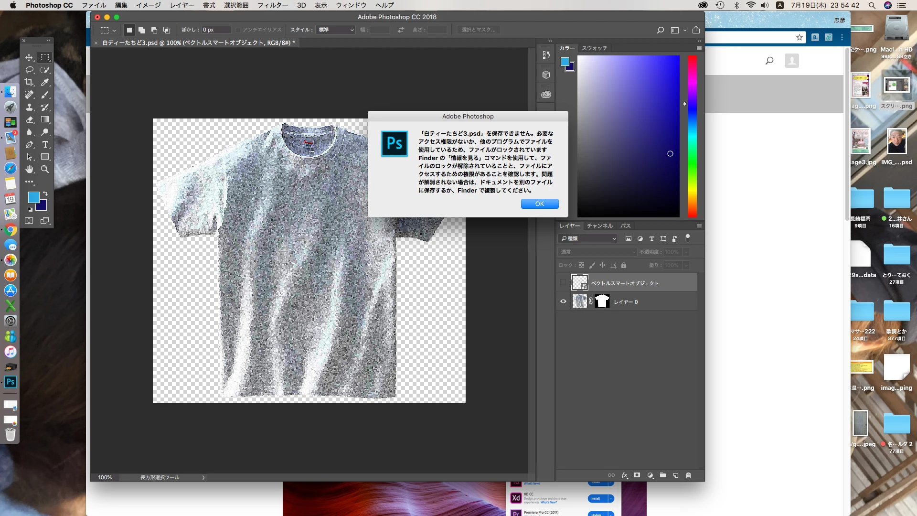Toggle the layer filter on/off switch
Screen dimensions: 917x516
[x=688, y=237]
